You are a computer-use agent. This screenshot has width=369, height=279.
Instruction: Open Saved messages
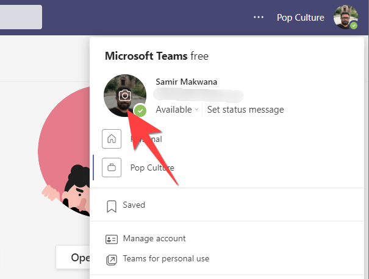[134, 205]
